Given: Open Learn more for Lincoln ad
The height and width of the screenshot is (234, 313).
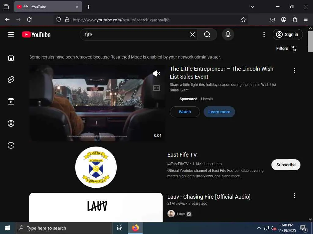Looking at the screenshot, I should click(219, 112).
